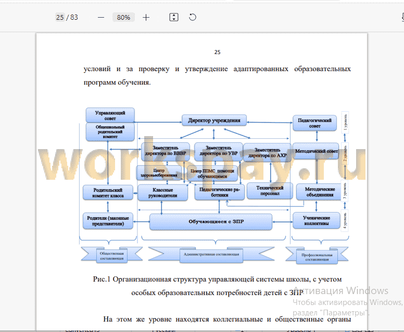This screenshot has width=404, height=332.
Task: Click the 'Обучающиеся с ЗПР' box
Action: (211, 222)
